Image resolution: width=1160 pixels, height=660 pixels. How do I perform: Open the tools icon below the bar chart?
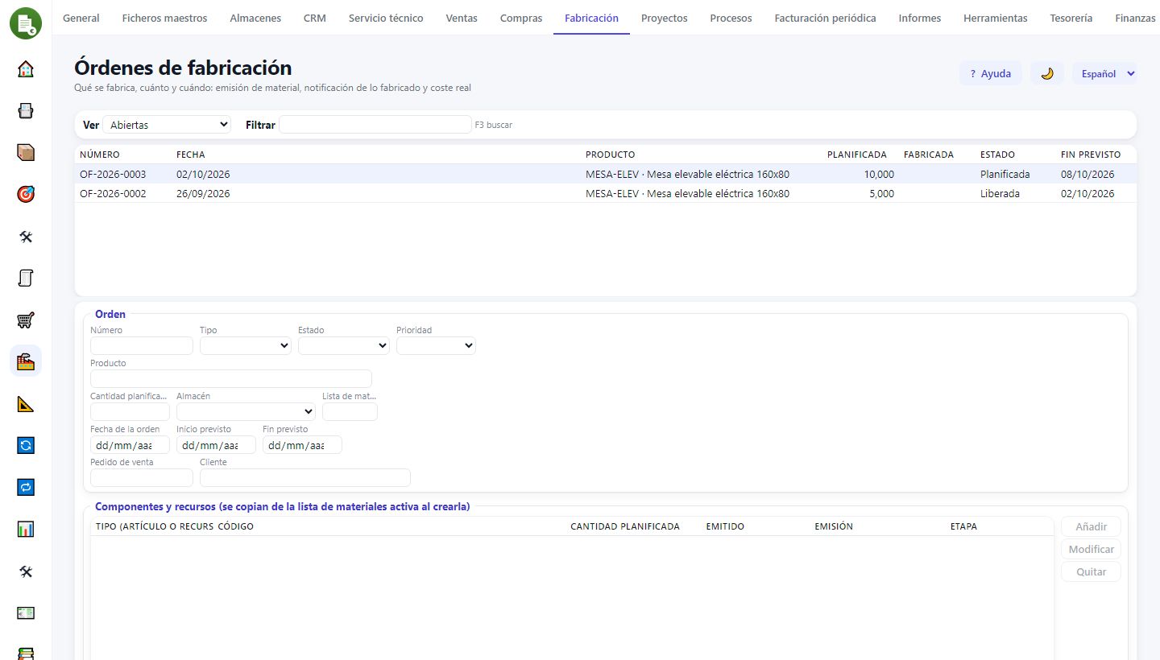click(x=26, y=571)
